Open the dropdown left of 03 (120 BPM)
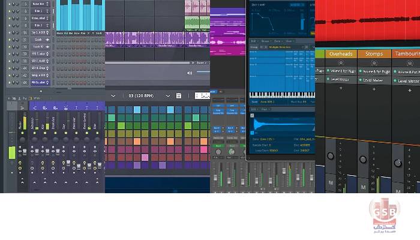Image resolution: width=420 pixels, height=240 pixels. point(112,96)
